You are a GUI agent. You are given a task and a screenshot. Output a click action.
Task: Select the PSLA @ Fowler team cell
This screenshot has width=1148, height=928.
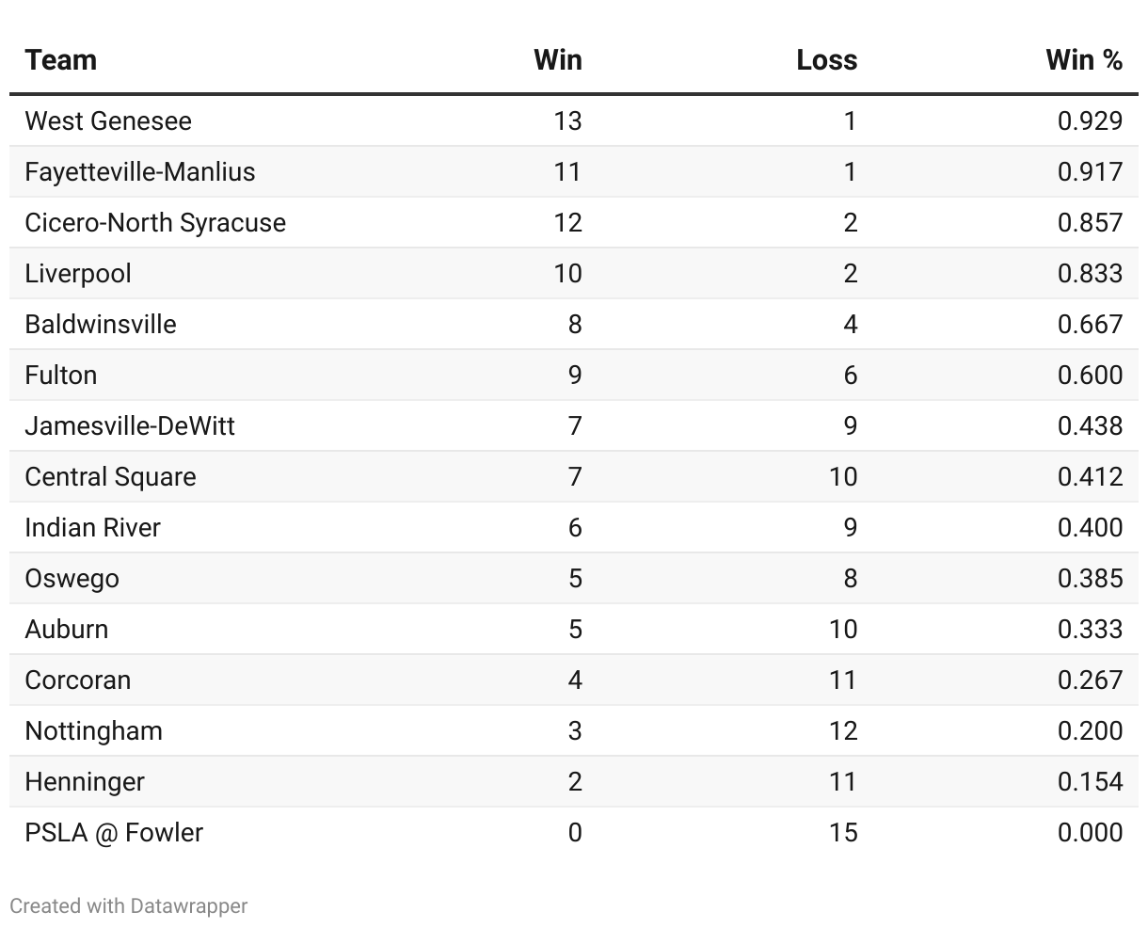[114, 833]
